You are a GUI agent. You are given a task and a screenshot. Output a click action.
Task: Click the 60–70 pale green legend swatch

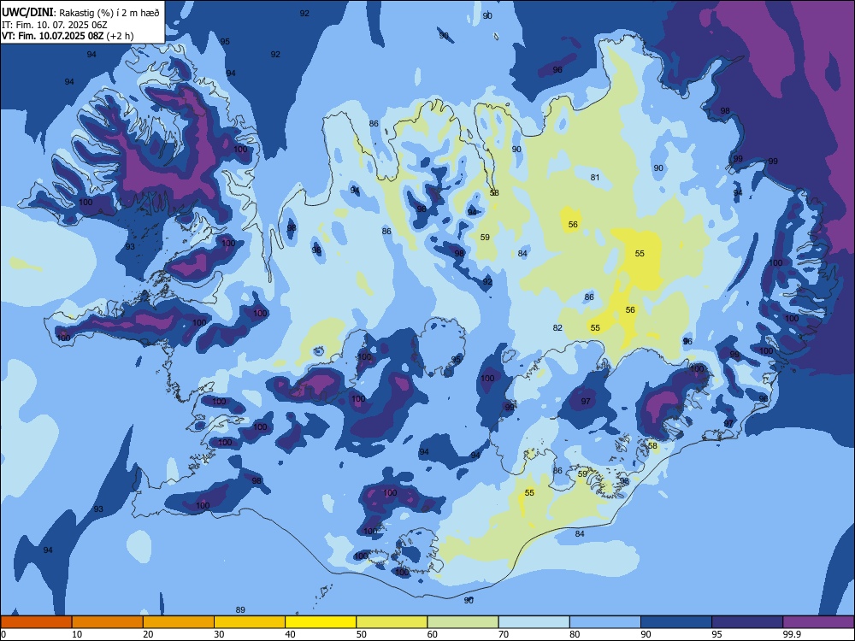point(463,622)
